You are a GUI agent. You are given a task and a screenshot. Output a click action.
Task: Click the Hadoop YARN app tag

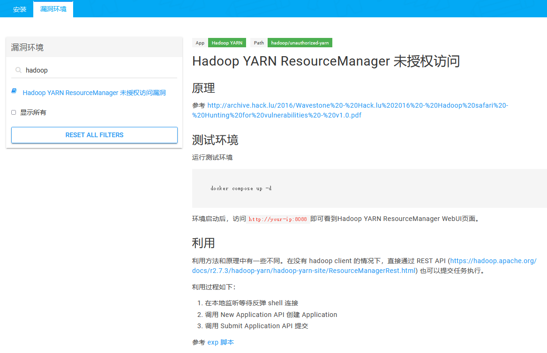coord(227,43)
